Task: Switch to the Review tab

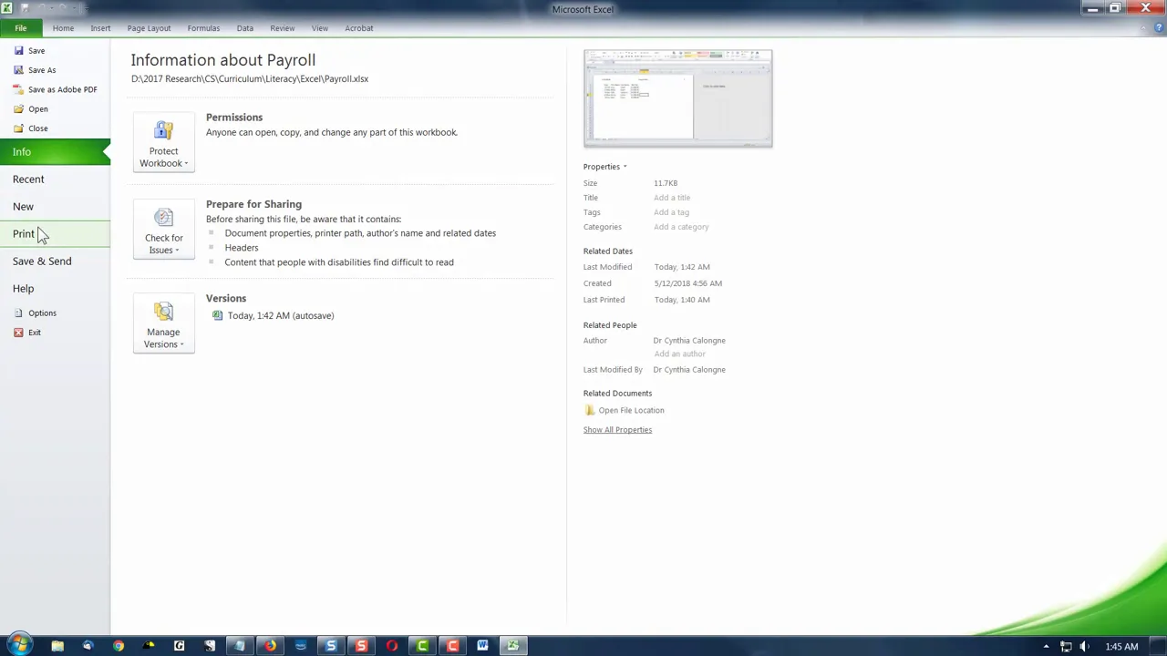Action: point(283,28)
